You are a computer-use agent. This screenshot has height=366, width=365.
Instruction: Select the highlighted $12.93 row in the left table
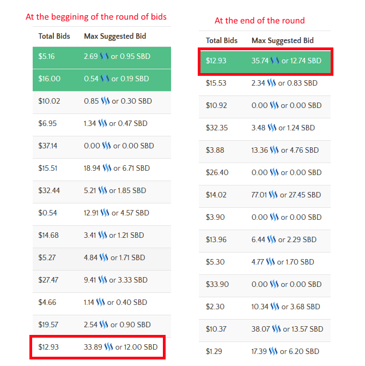pyautogui.click(x=98, y=347)
